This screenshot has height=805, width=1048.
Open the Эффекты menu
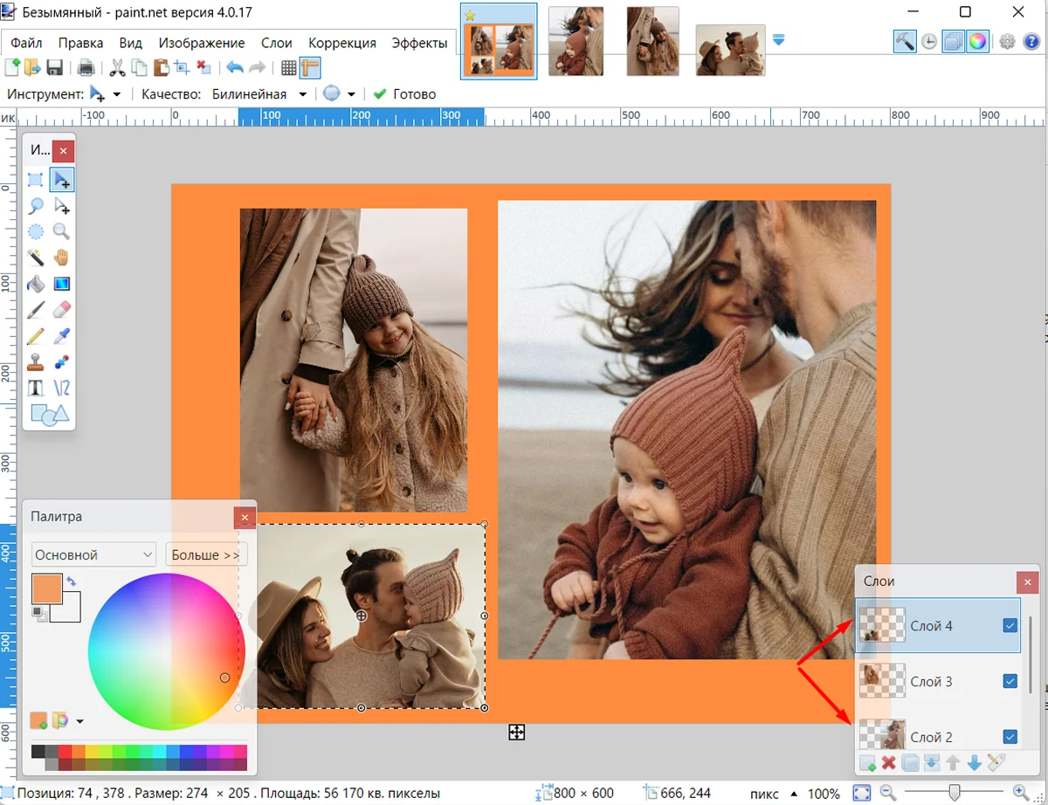tap(419, 43)
